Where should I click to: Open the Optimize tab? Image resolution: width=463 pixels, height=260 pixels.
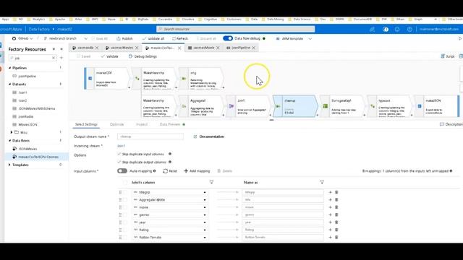tap(116, 124)
